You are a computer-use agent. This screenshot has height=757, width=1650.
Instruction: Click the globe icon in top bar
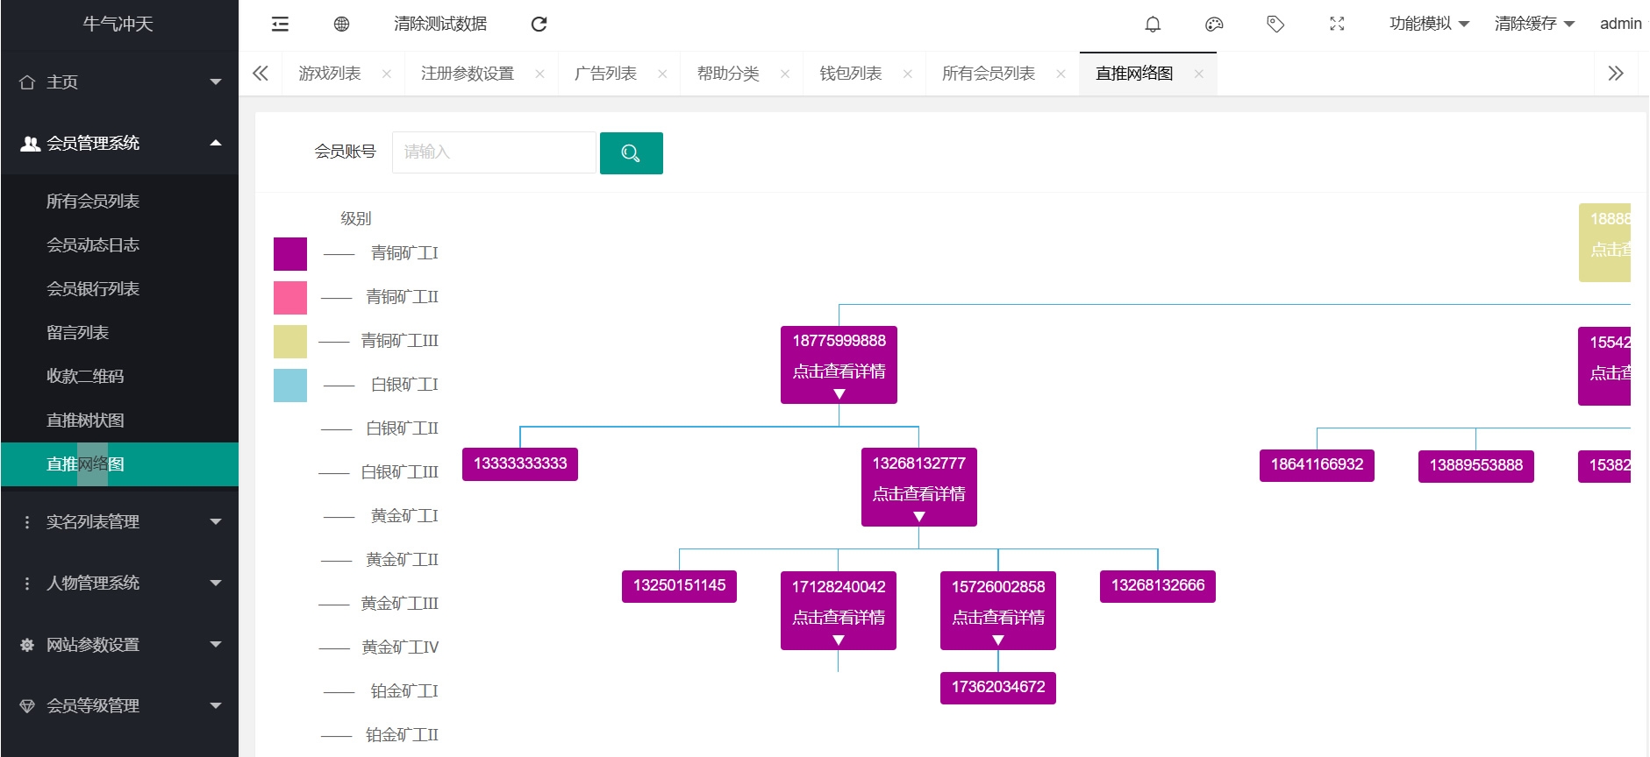pyautogui.click(x=341, y=25)
